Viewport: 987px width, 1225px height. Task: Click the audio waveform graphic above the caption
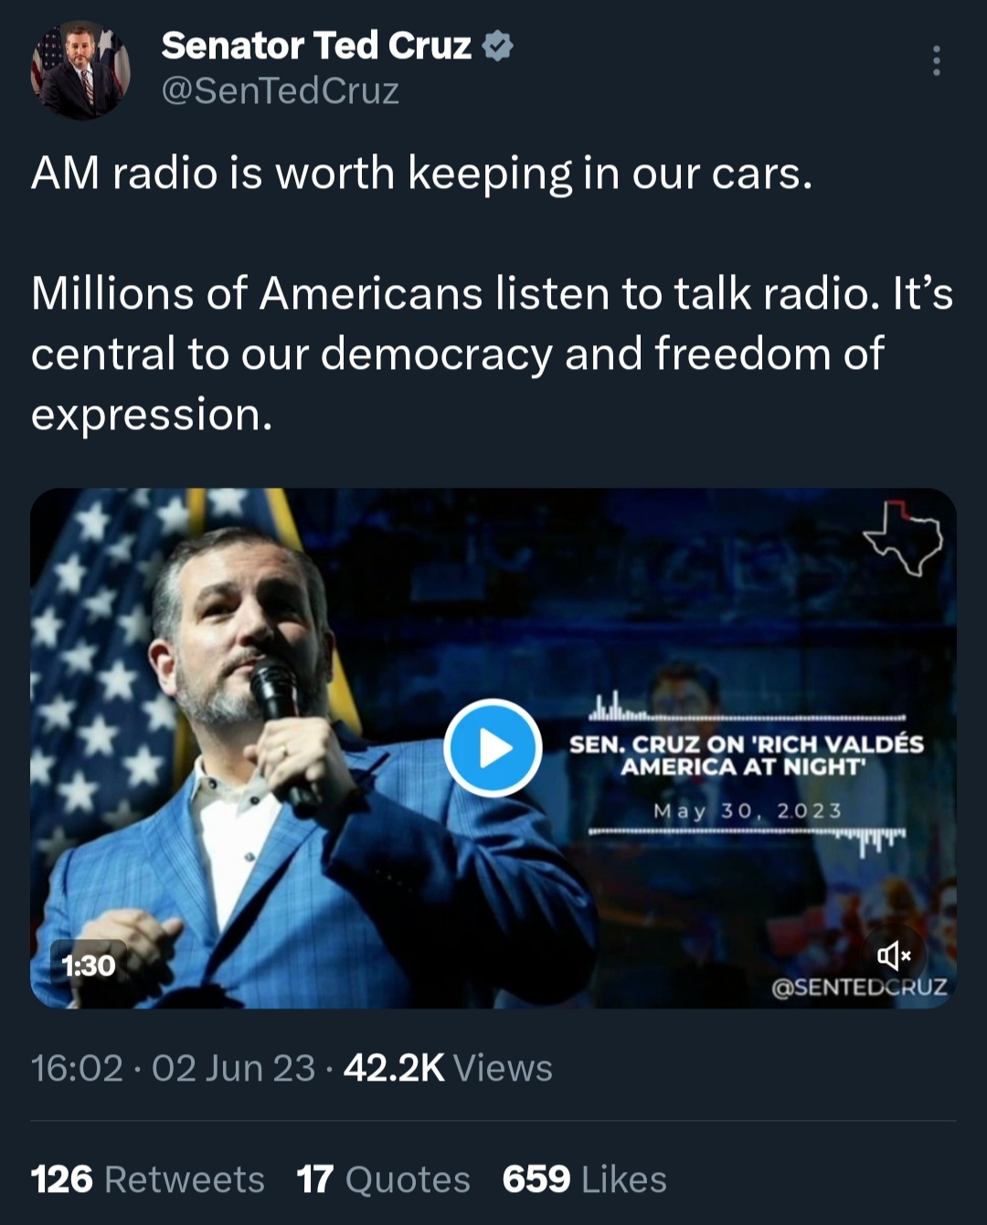747,704
